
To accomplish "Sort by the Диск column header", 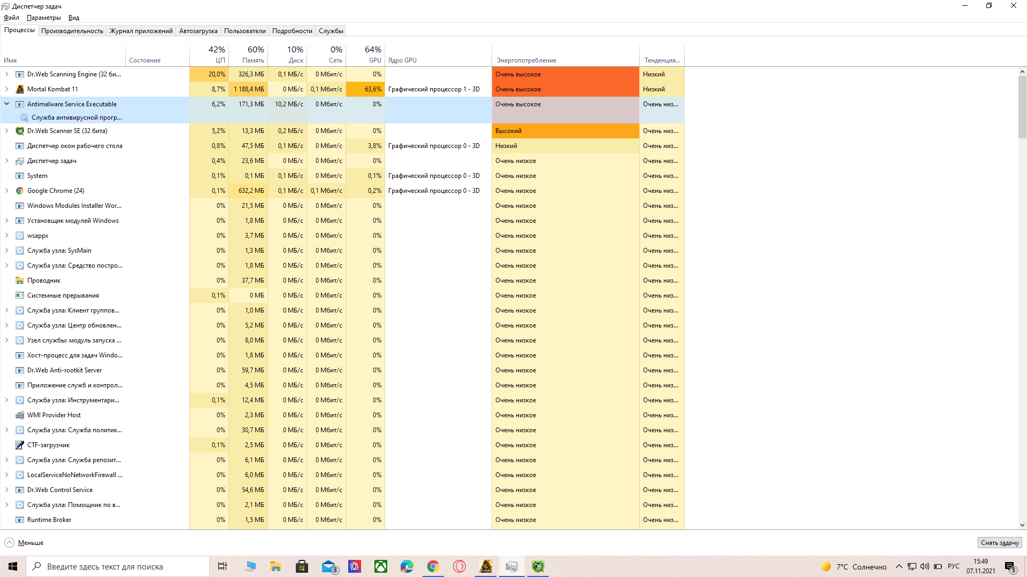I will [x=287, y=54].
